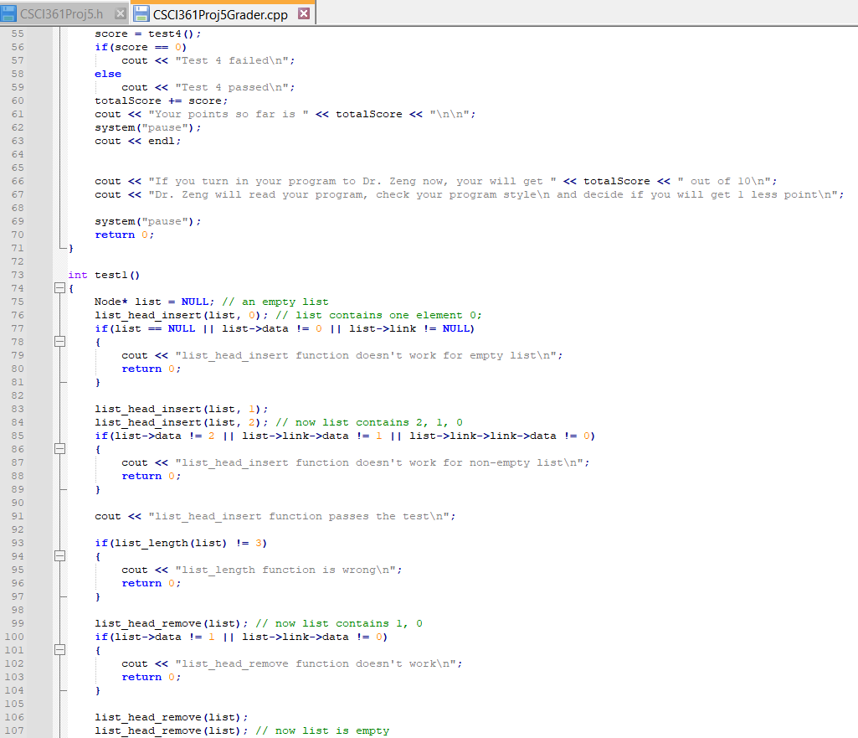
Task: Click "if(score == 0)" on line 56
Action: click(141, 47)
